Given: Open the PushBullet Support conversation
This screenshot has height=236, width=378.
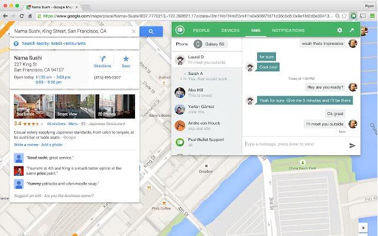Looking at the screenshot, I should 206,142.
